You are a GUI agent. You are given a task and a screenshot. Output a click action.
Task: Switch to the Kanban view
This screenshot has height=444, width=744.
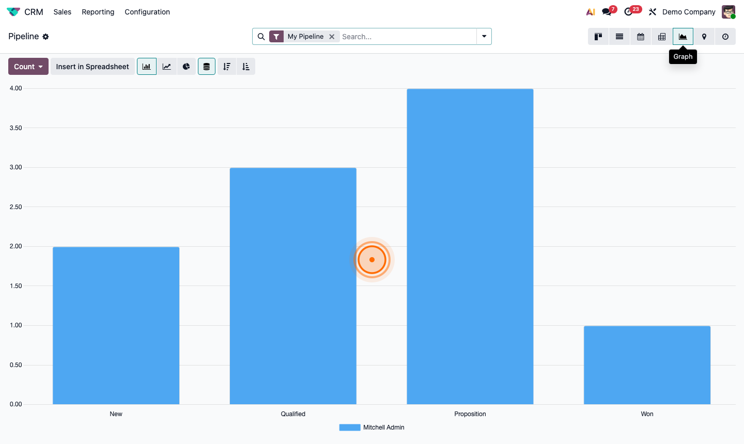coord(598,36)
